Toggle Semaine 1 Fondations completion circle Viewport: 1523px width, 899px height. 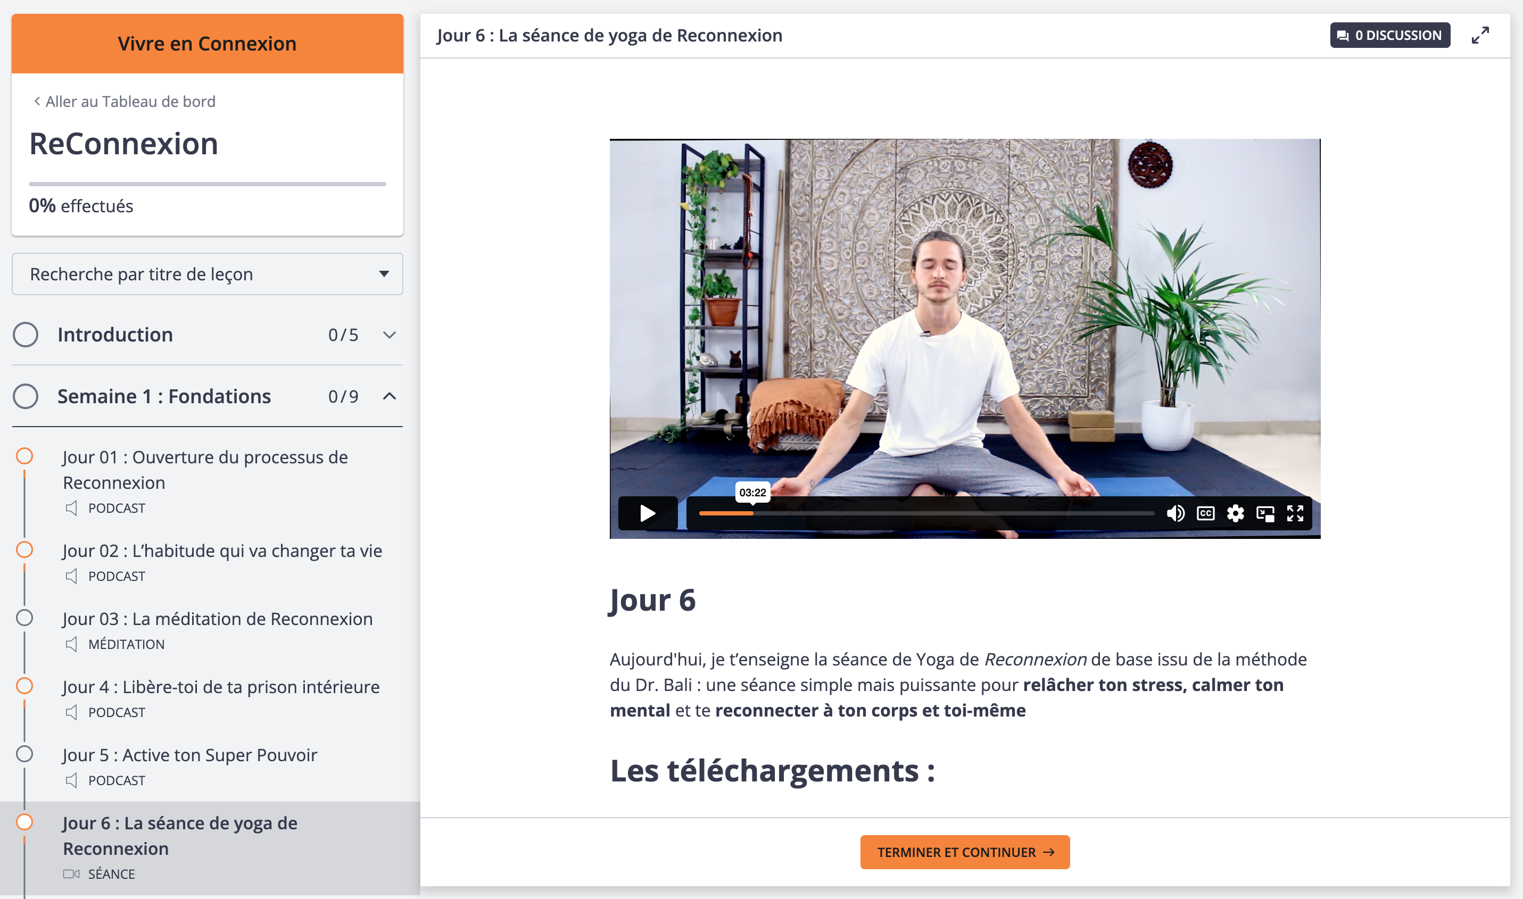pos(26,396)
